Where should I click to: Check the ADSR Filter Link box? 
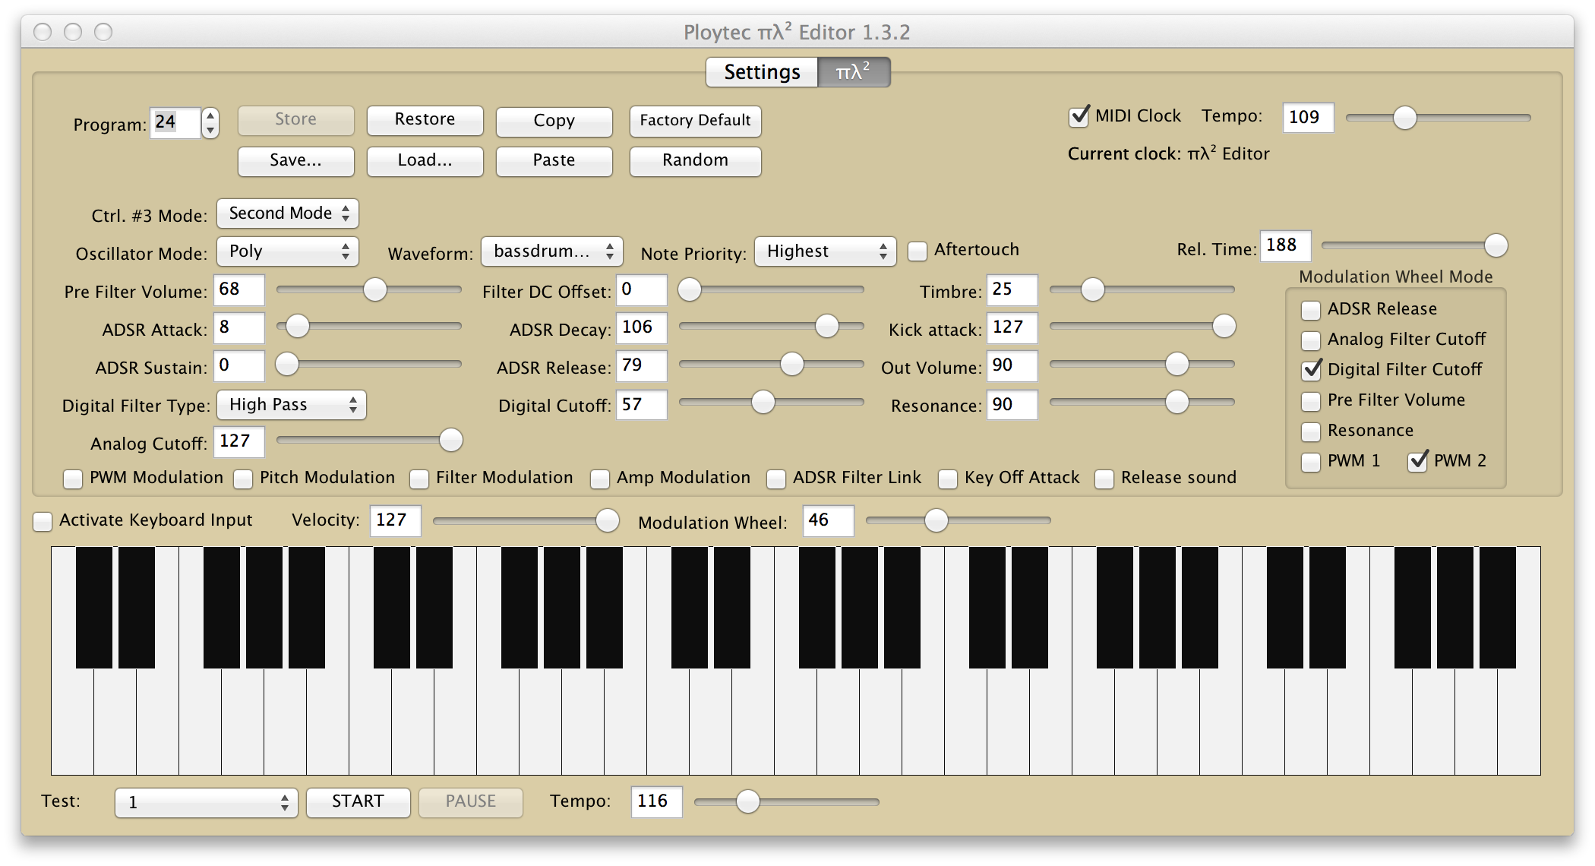pyautogui.click(x=776, y=479)
